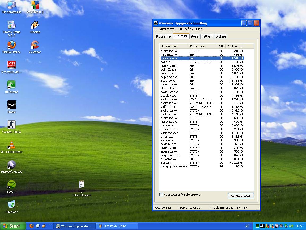This screenshot has width=306, height=230.
Task: Select the Steam.exe process row
Action: (202, 81)
